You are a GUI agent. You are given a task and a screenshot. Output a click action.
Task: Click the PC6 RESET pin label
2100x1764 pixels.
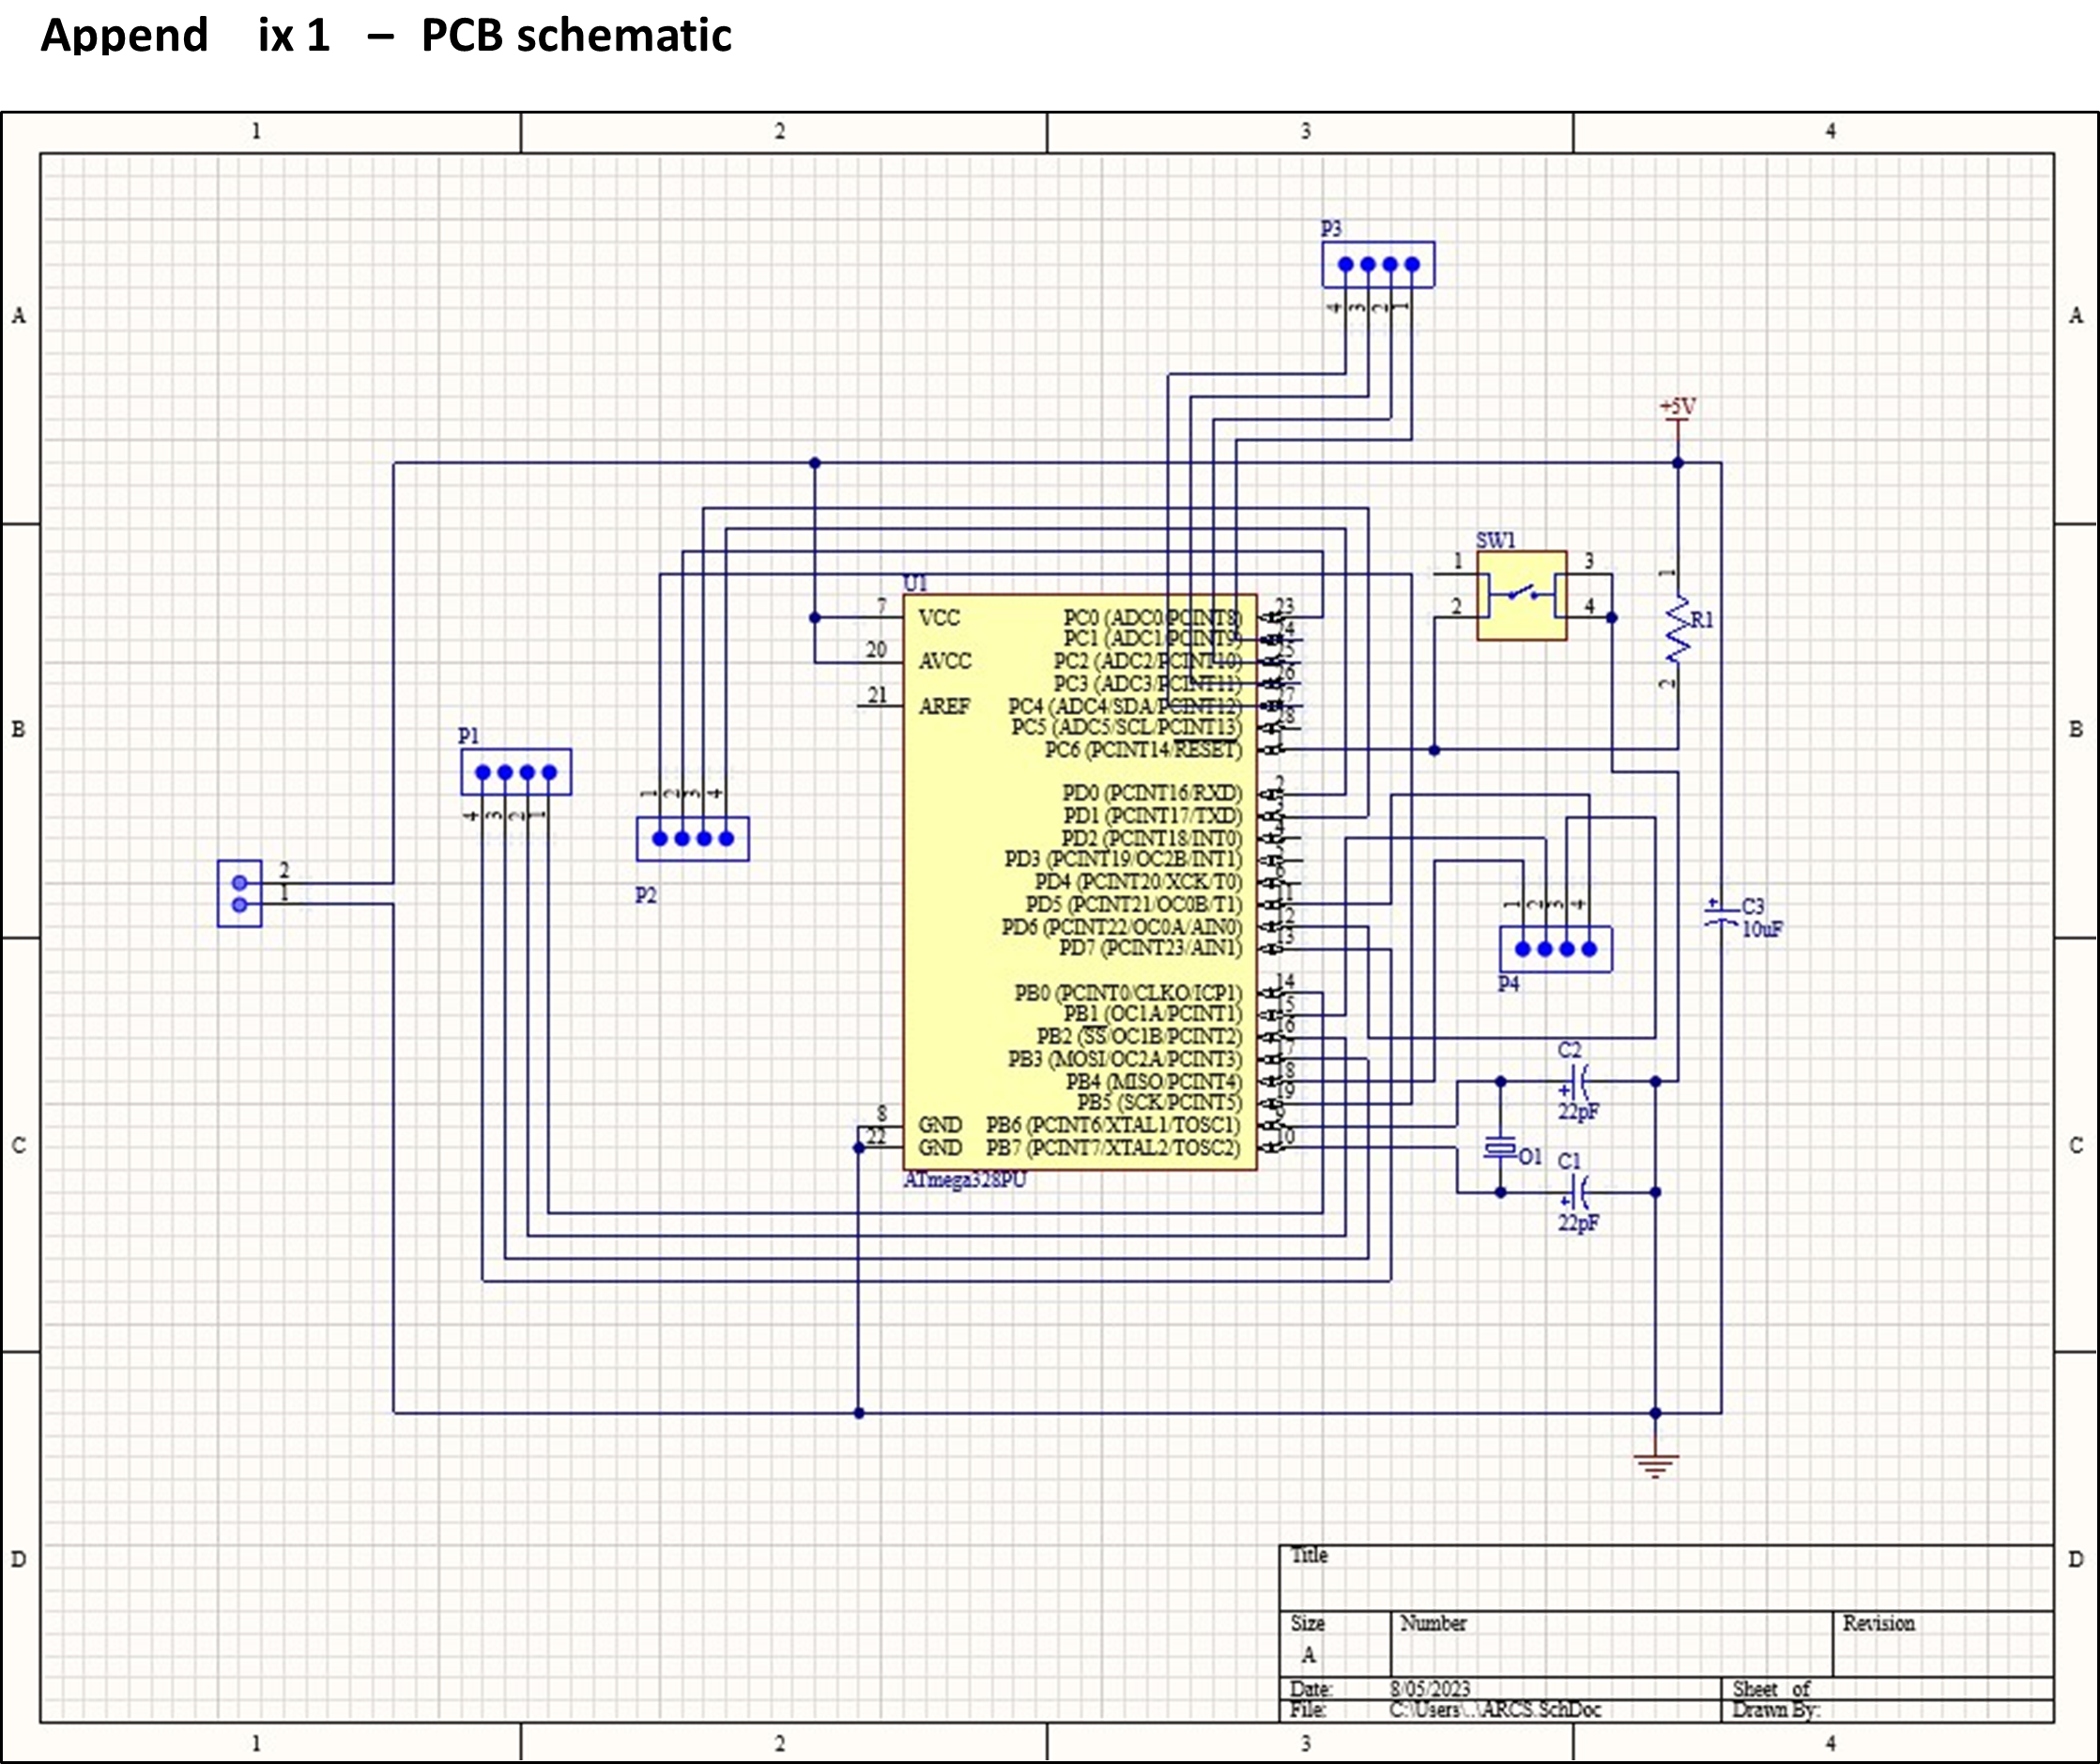1142,750
